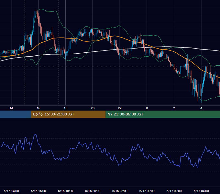Click the 18 hour label on price axis
Viewport: 220px width, 194px height.
[66, 108]
